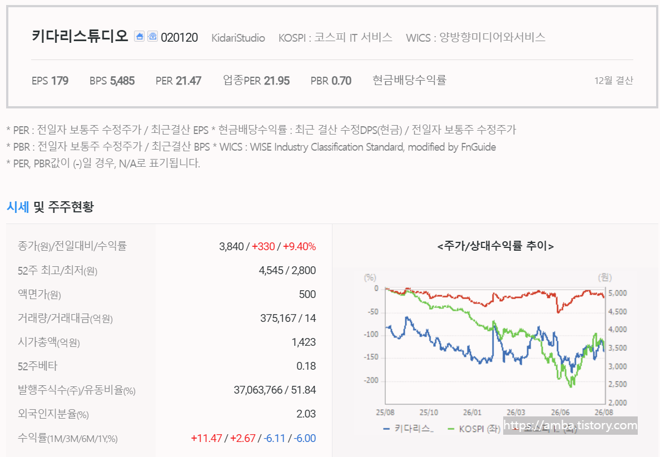
Task: Click the 12월 결산 text
Action: [614, 81]
